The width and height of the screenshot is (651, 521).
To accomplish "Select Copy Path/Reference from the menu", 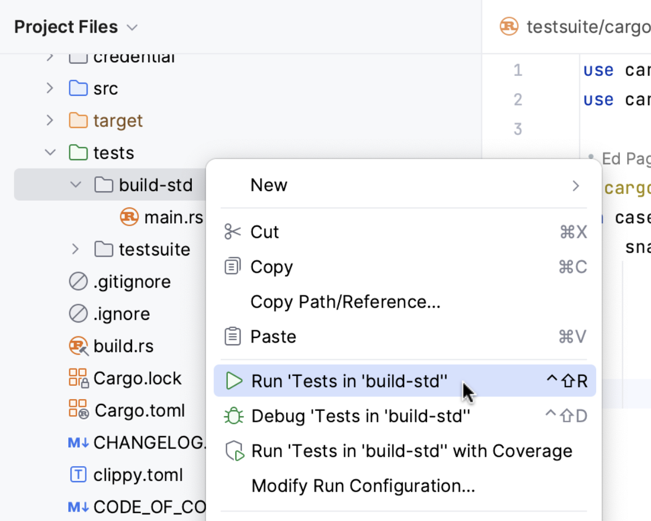I will click(x=345, y=302).
